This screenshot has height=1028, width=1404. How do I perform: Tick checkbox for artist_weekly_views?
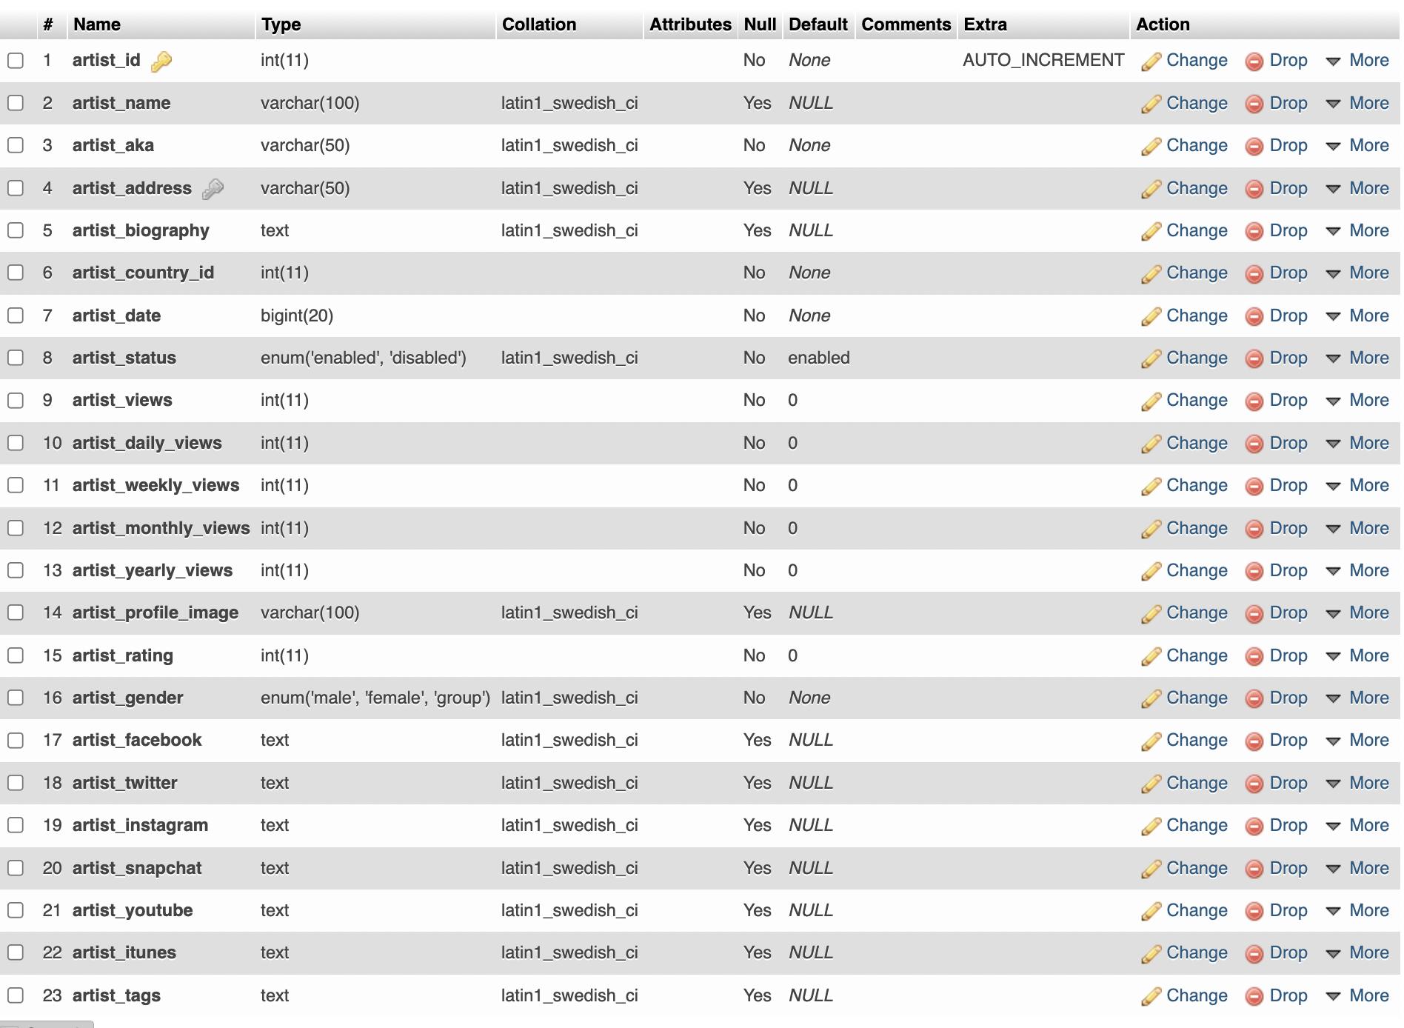[16, 485]
